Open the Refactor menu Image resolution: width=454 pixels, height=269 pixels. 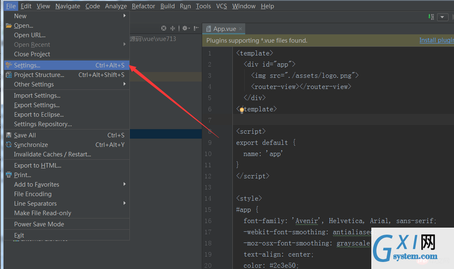point(143,6)
